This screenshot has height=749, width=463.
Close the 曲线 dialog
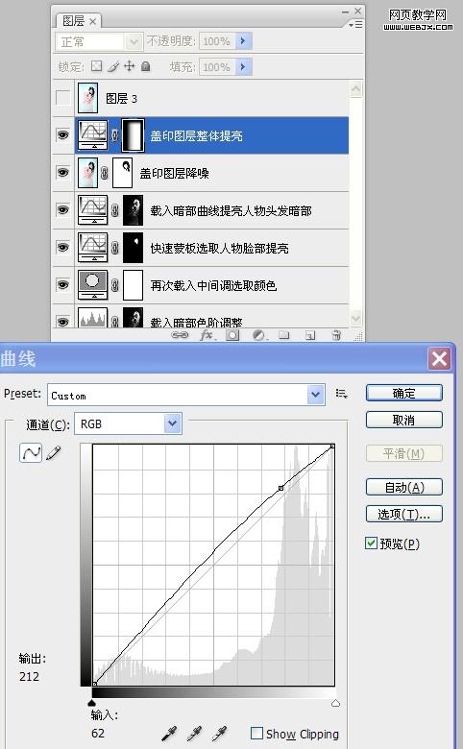point(439,358)
